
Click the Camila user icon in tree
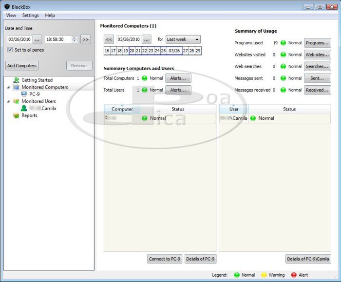[24, 108]
